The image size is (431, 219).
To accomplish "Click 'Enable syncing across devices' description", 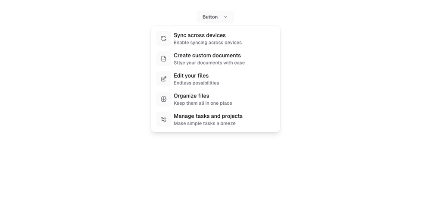I will coord(208,43).
